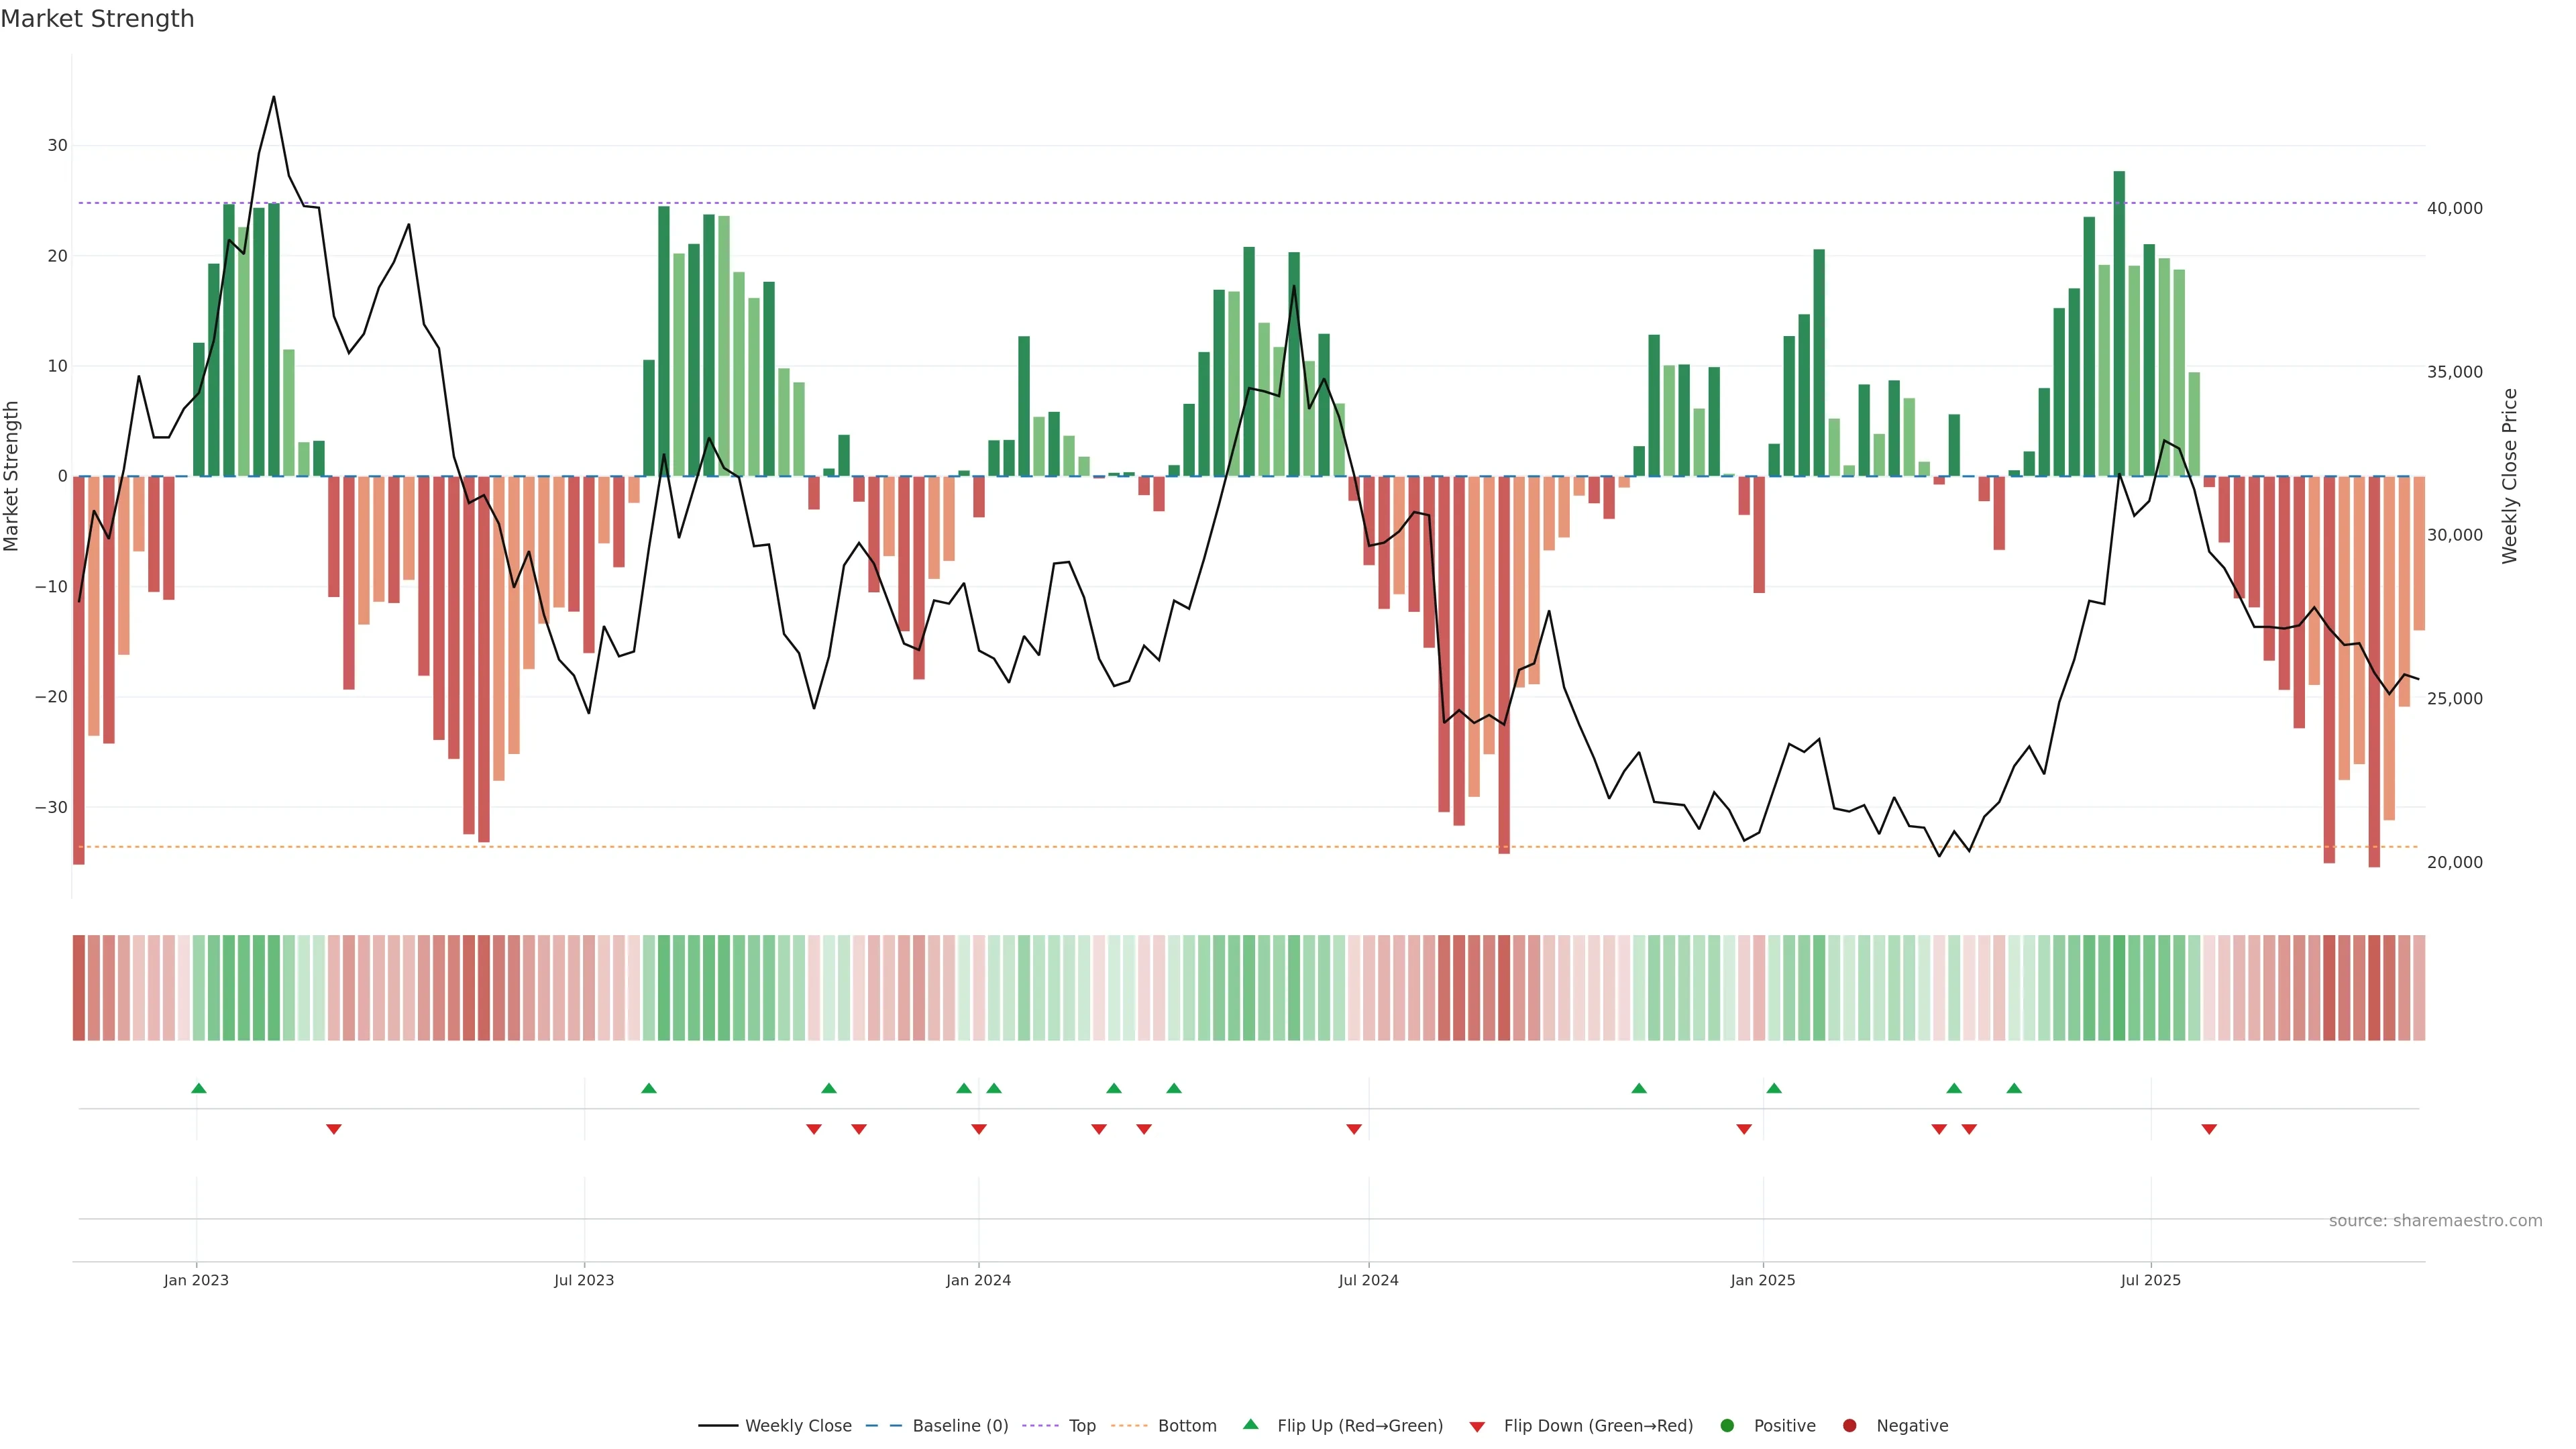Click green Flip Up triangle legend icon
Image resolution: width=2576 pixels, height=1449 pixels.
coord(1250,1424)
